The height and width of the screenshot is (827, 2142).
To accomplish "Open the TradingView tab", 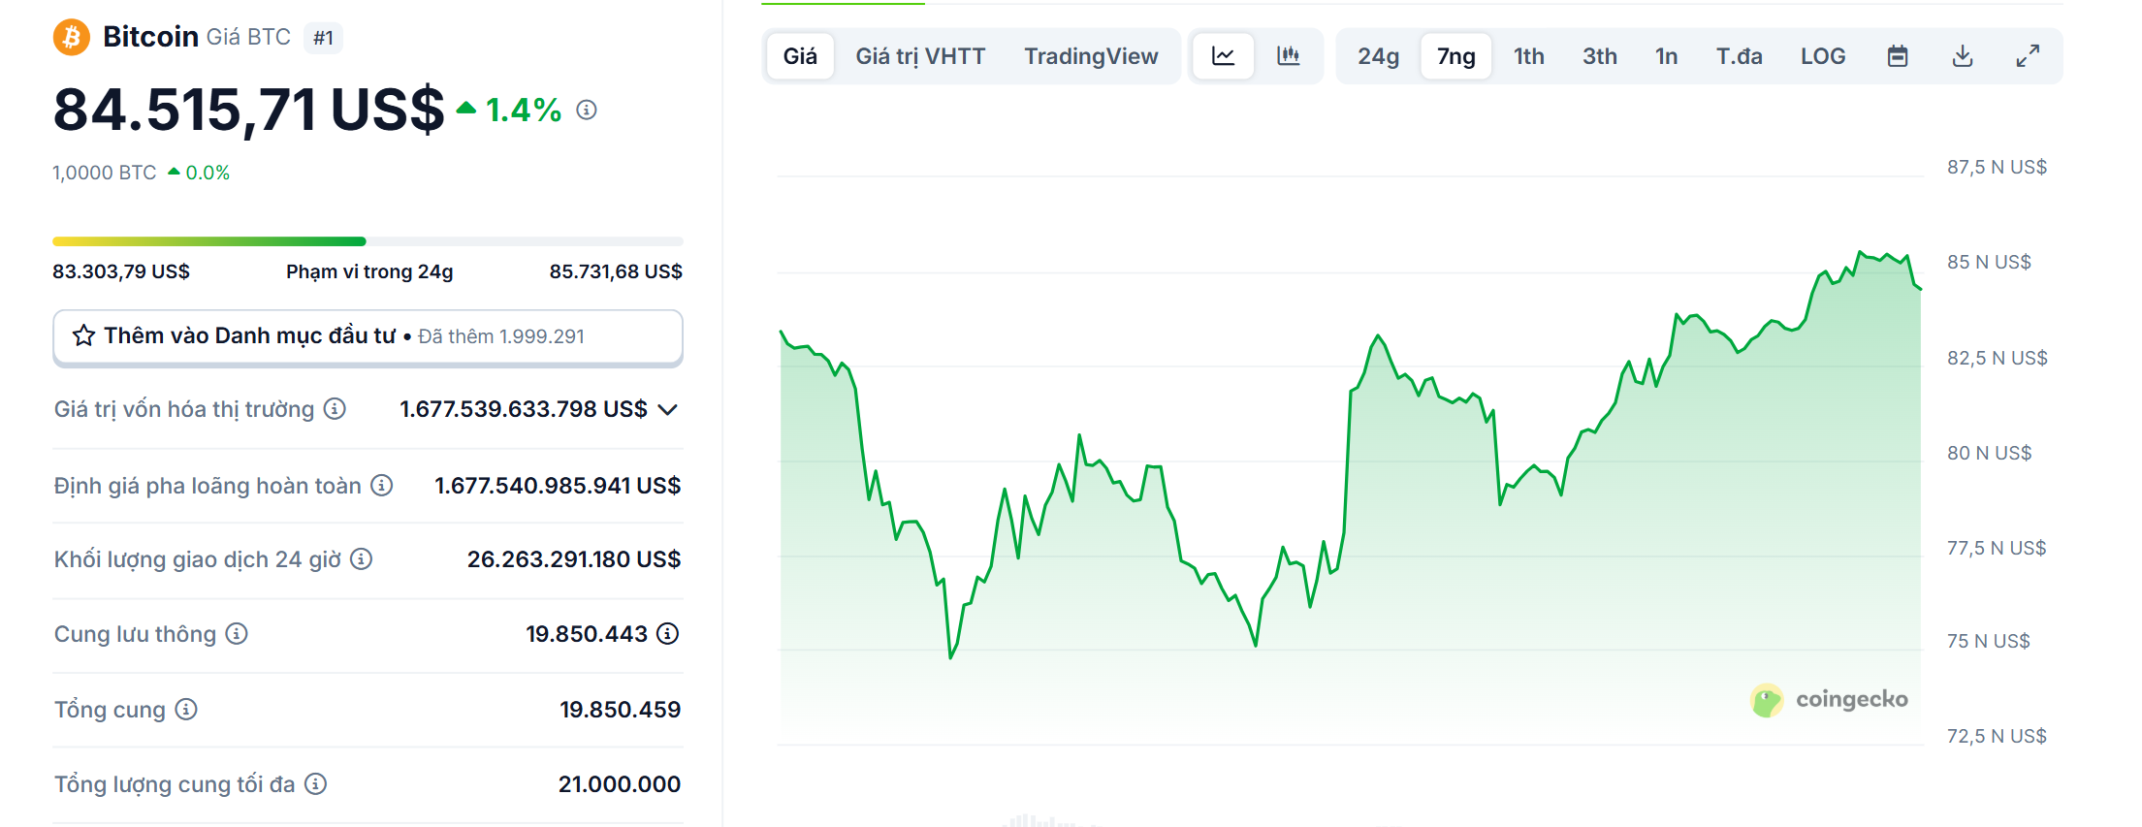I will tap(1091, 56).
